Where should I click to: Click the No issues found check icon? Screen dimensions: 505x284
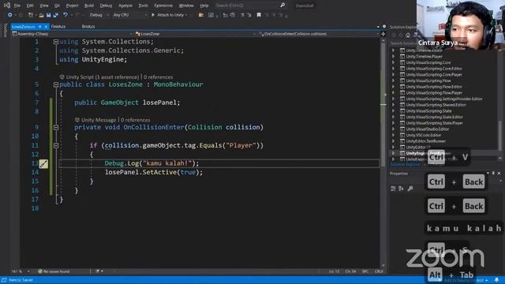point(40,271)
